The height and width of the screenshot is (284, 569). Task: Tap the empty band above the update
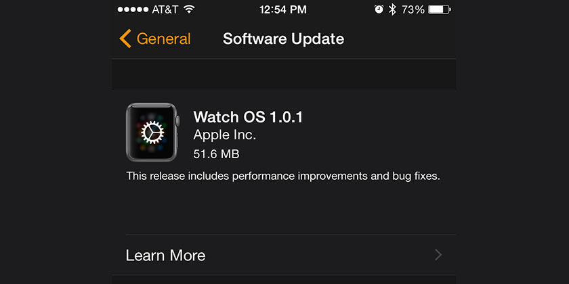(x=283, y=74)
